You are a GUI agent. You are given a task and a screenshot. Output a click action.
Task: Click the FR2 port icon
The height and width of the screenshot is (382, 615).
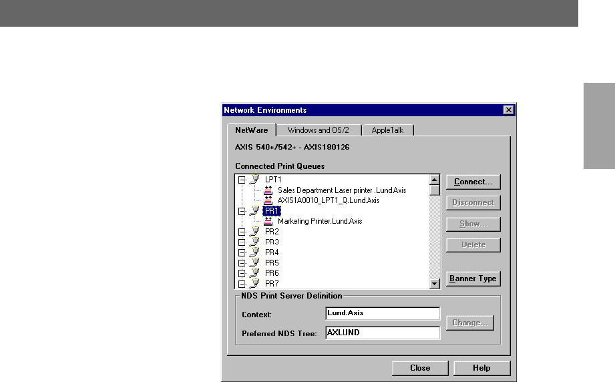coord(253,231)
